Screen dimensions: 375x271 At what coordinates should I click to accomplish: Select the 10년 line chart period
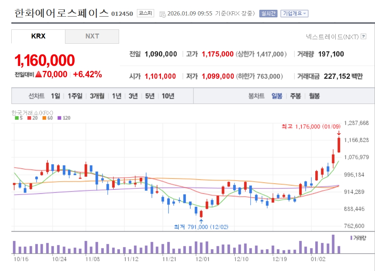168,96
